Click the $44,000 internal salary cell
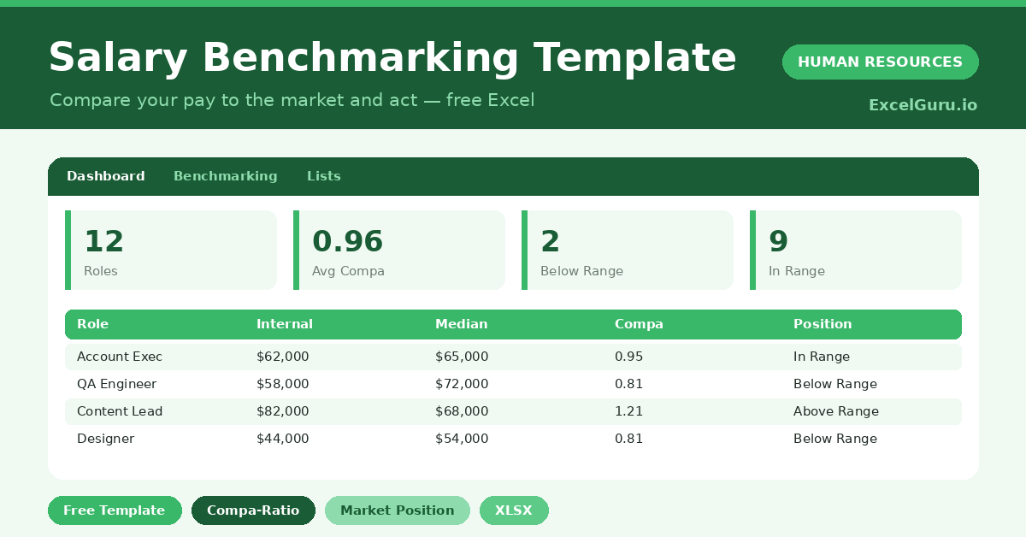Viewport: 1026px width, 537px height. [283, 439]
